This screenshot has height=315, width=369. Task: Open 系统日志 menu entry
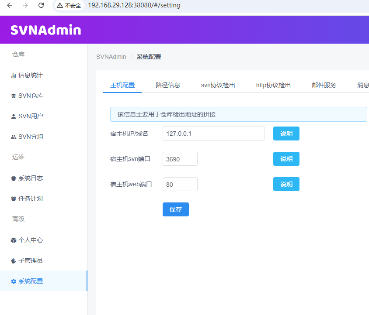point(44,178)
